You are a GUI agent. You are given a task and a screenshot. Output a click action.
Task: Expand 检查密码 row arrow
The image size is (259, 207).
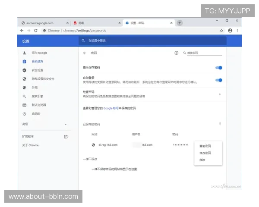[220, 94]
